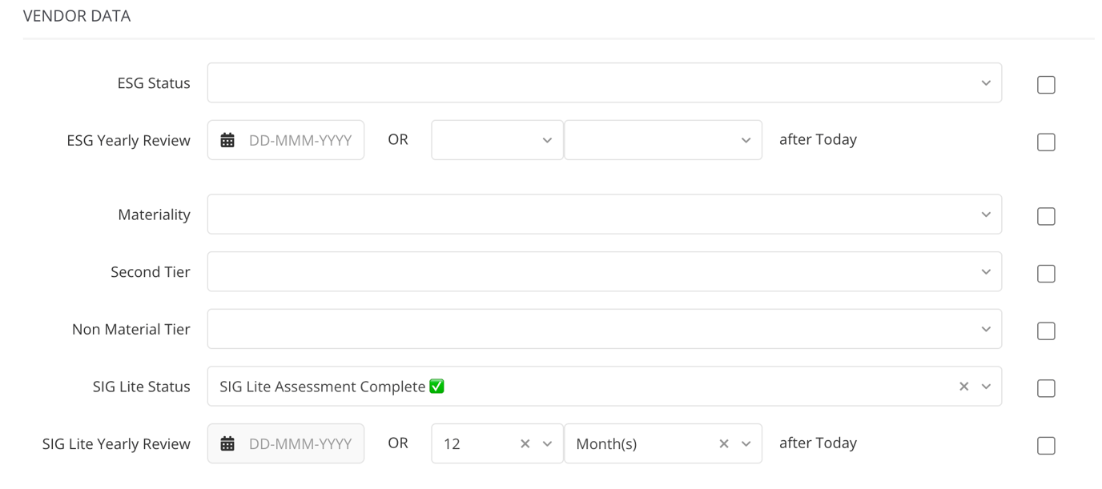
Task: Tick the Materiality checkbox
Action: point(1046,216)
